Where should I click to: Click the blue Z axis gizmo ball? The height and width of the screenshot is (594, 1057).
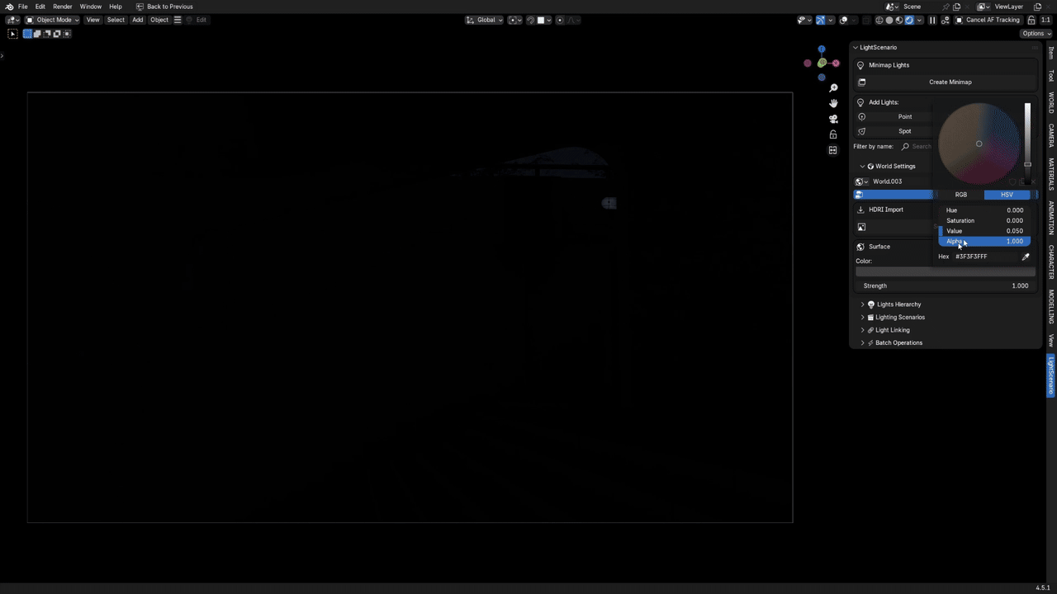click(x=822, y=49)
